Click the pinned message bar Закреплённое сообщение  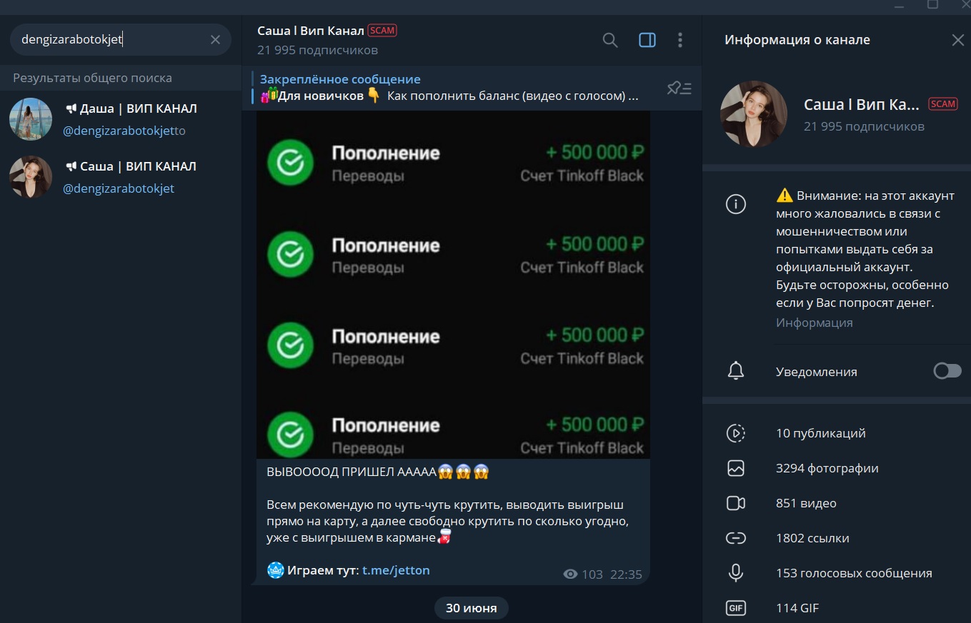450,88
